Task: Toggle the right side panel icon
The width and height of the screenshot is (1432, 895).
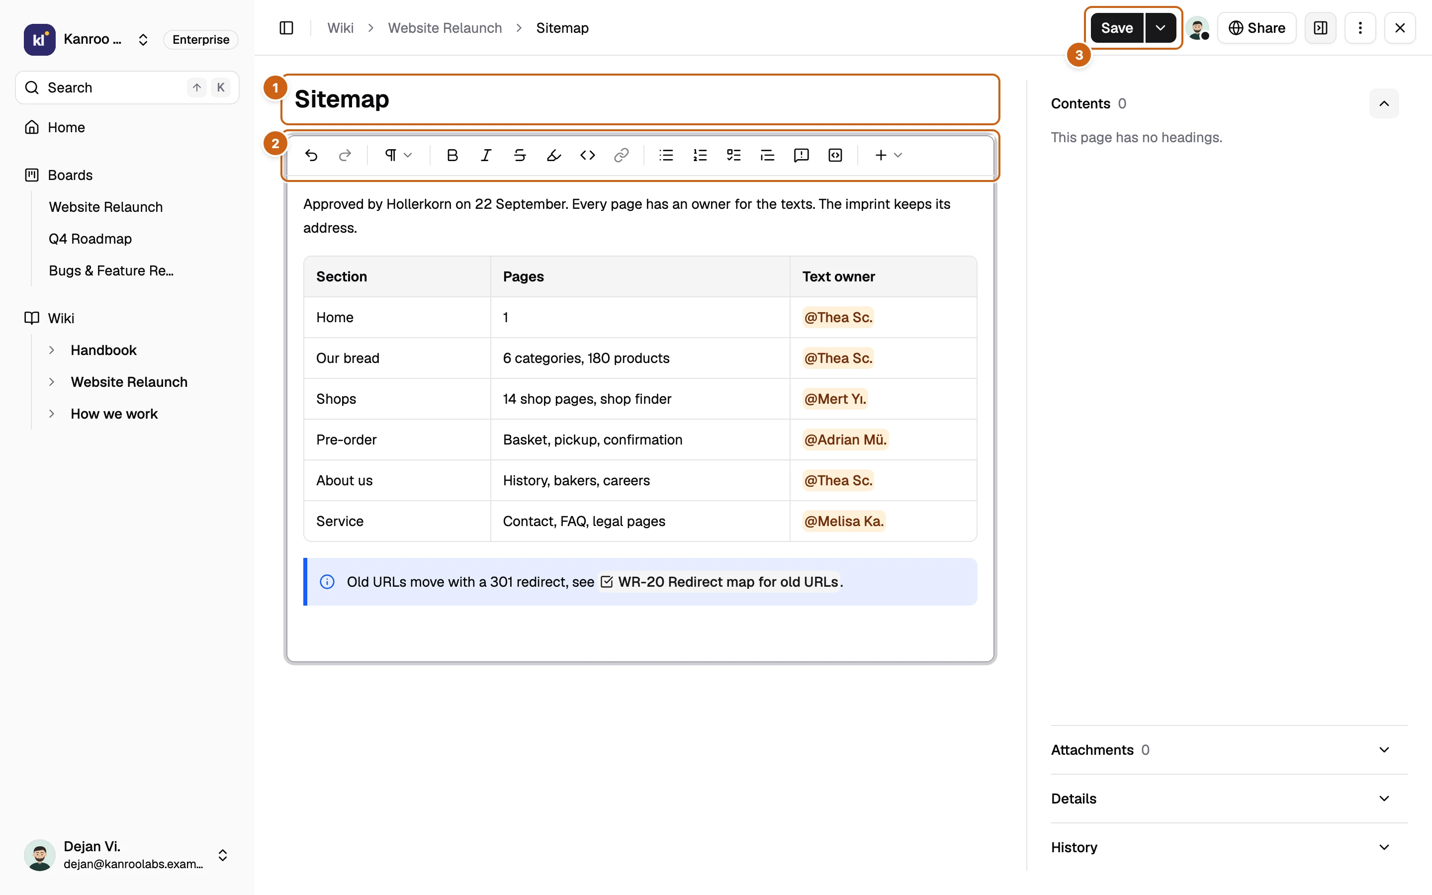Action: click(1321, 28)
